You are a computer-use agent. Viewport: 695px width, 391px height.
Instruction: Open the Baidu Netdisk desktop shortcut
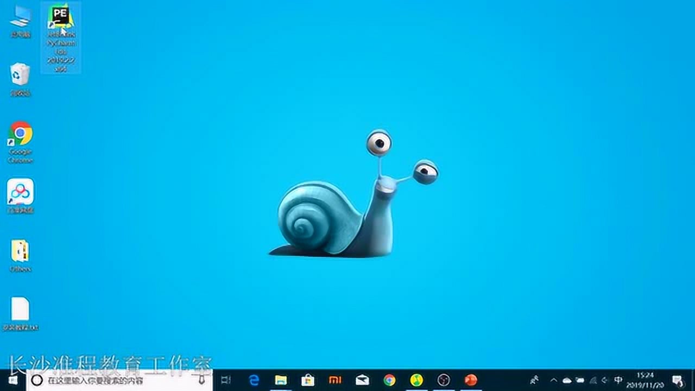point(21,192)
